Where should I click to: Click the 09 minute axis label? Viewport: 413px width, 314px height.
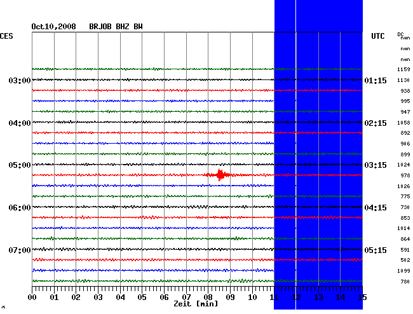point(230,297)
